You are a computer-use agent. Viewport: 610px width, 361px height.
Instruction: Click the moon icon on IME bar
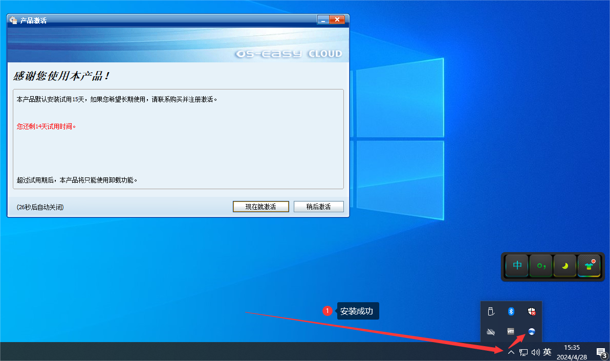tap(565, 266)
